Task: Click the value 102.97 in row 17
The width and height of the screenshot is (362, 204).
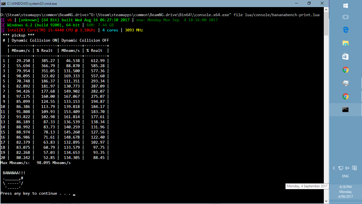Action: [x=98, y=142]
